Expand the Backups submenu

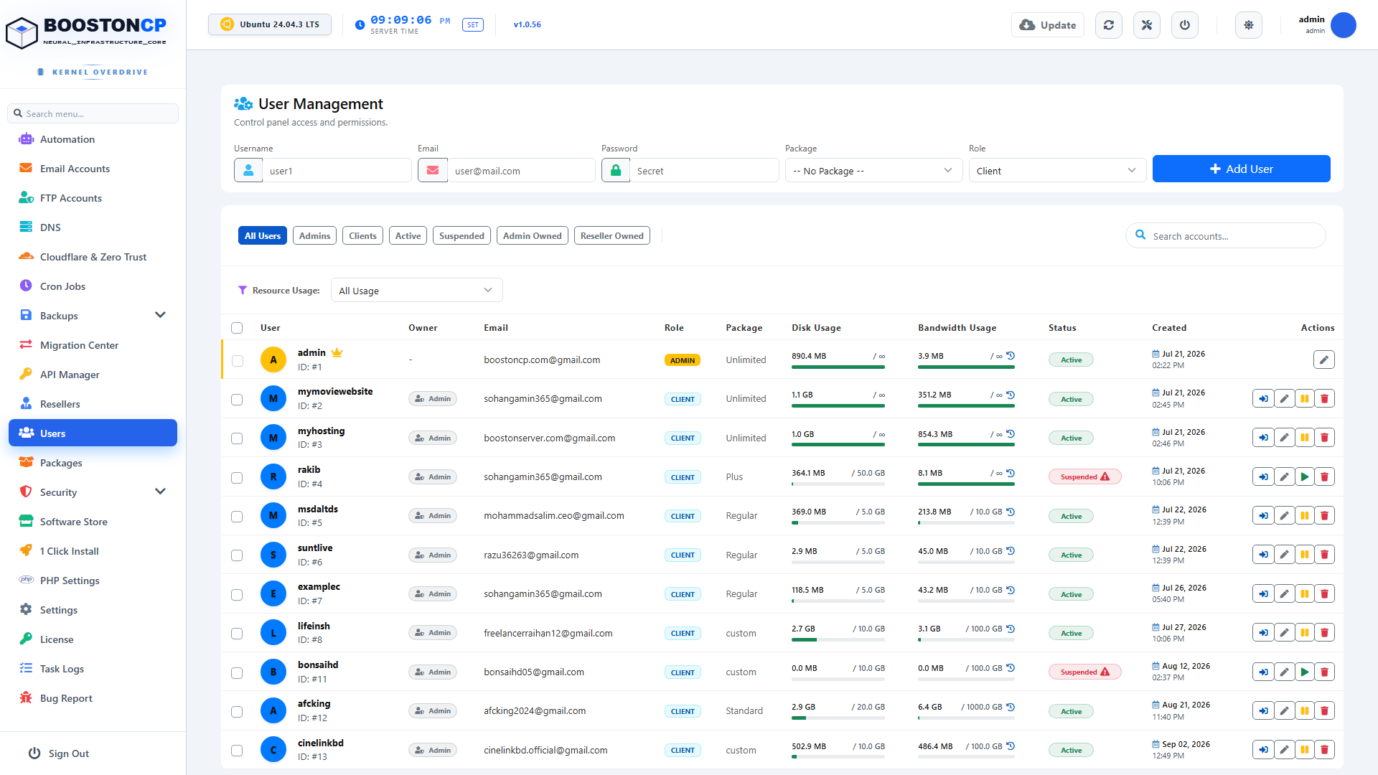pos(161,315)
